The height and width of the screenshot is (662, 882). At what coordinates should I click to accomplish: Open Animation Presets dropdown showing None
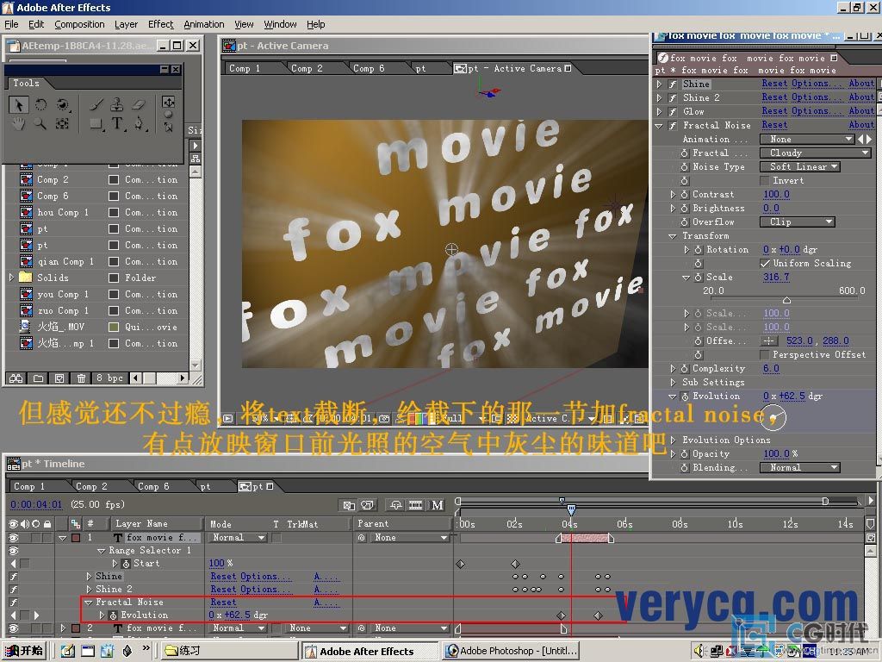click(807, 139)
